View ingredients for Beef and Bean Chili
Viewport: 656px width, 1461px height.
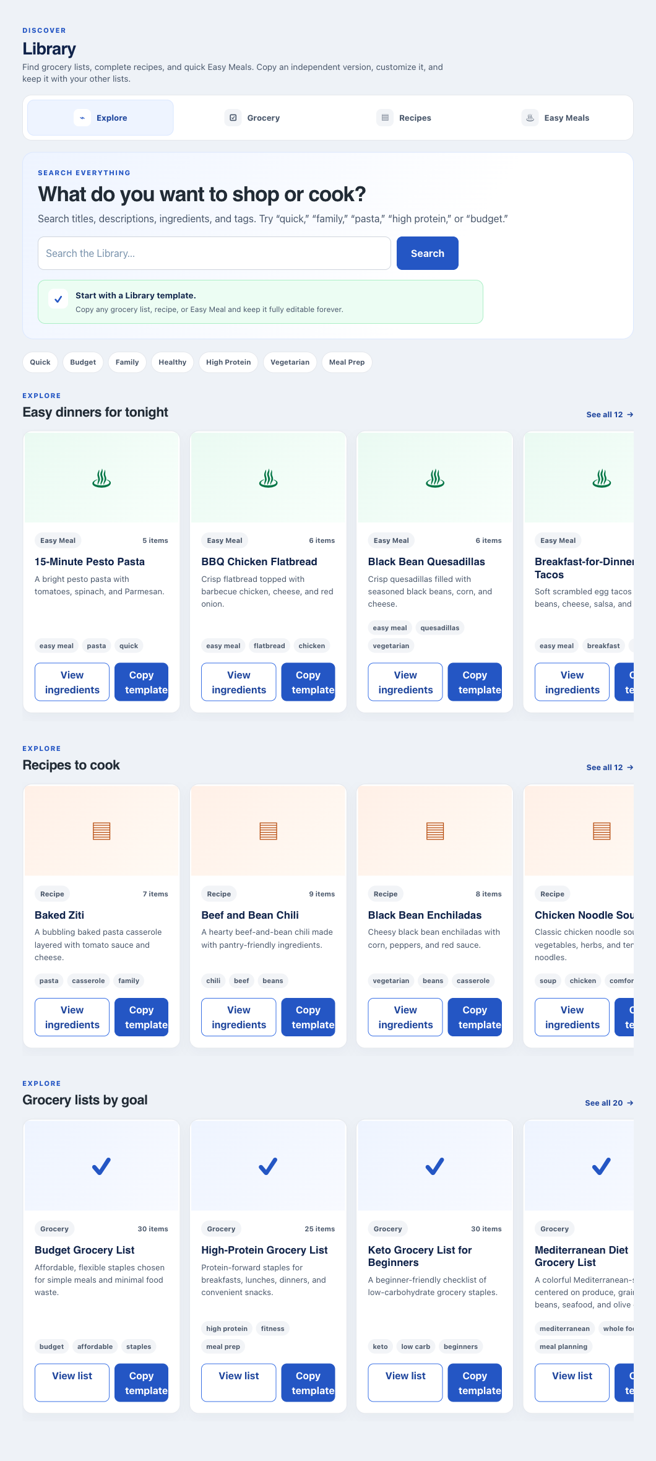(x=239, y=1017)
